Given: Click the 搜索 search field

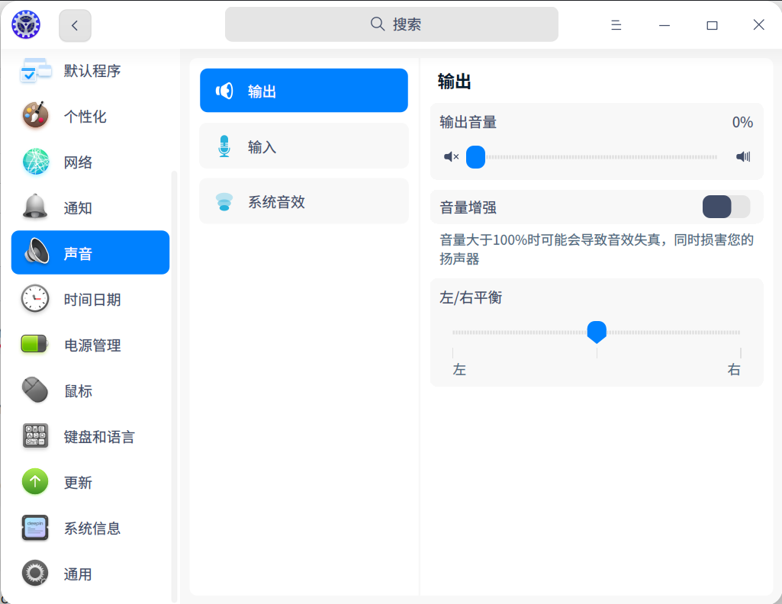Looking at the screenshot, I should [x=391, y=24].
